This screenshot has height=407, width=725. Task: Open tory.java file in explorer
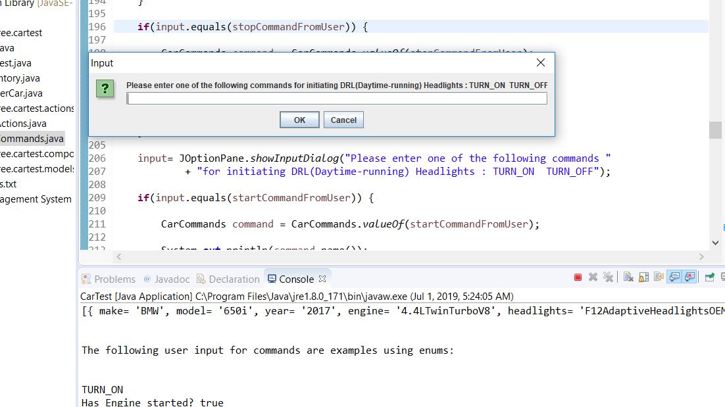[x=20, y=78]
